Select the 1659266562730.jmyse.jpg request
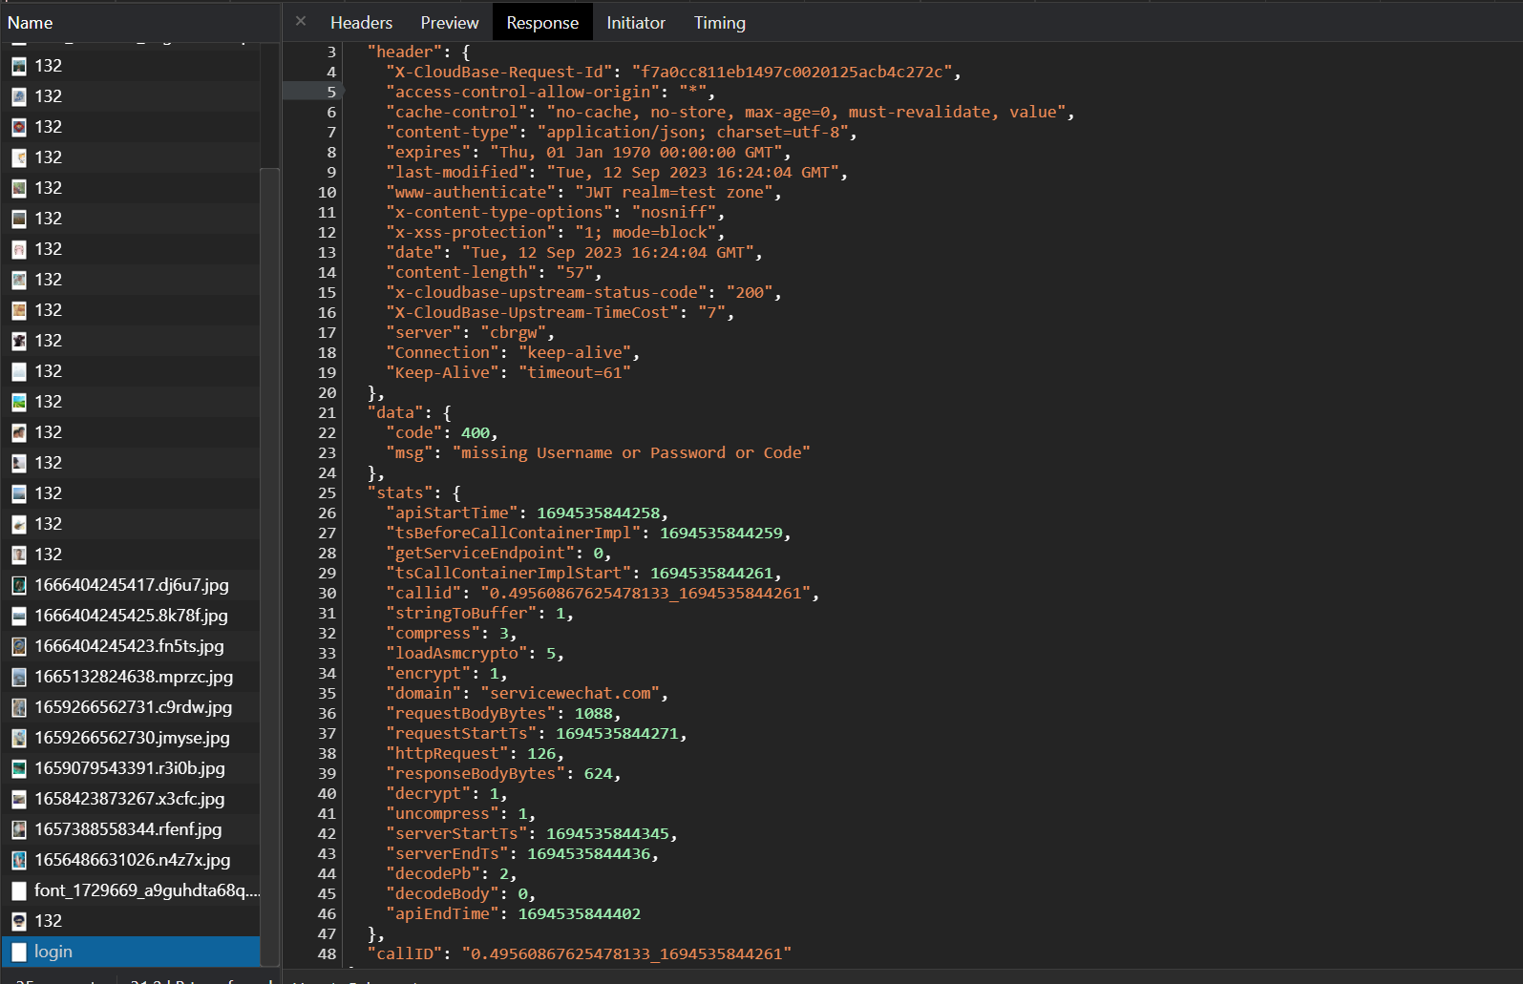Image resolution: width=1523 pixels, height=984 pixels. (x=131, y=738)
